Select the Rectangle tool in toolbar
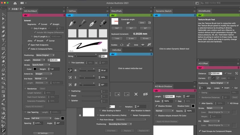The height and width of the screenshot is (135, 240). [3, 49]
